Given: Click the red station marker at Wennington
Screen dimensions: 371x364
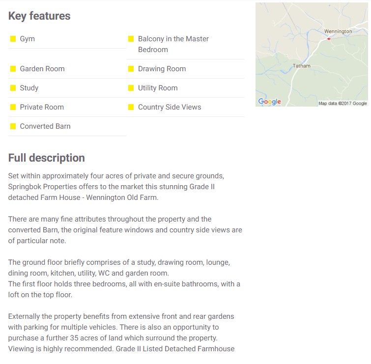Looking at the screenshot, I should coord(329,38).
